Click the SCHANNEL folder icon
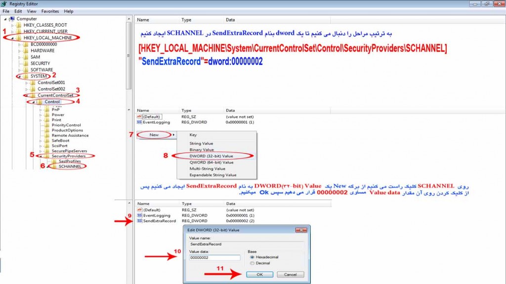Viewport: 506px width, 284px height. [54, 166]
